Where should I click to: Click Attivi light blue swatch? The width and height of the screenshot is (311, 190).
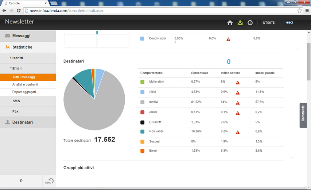[x=143, y=92]
